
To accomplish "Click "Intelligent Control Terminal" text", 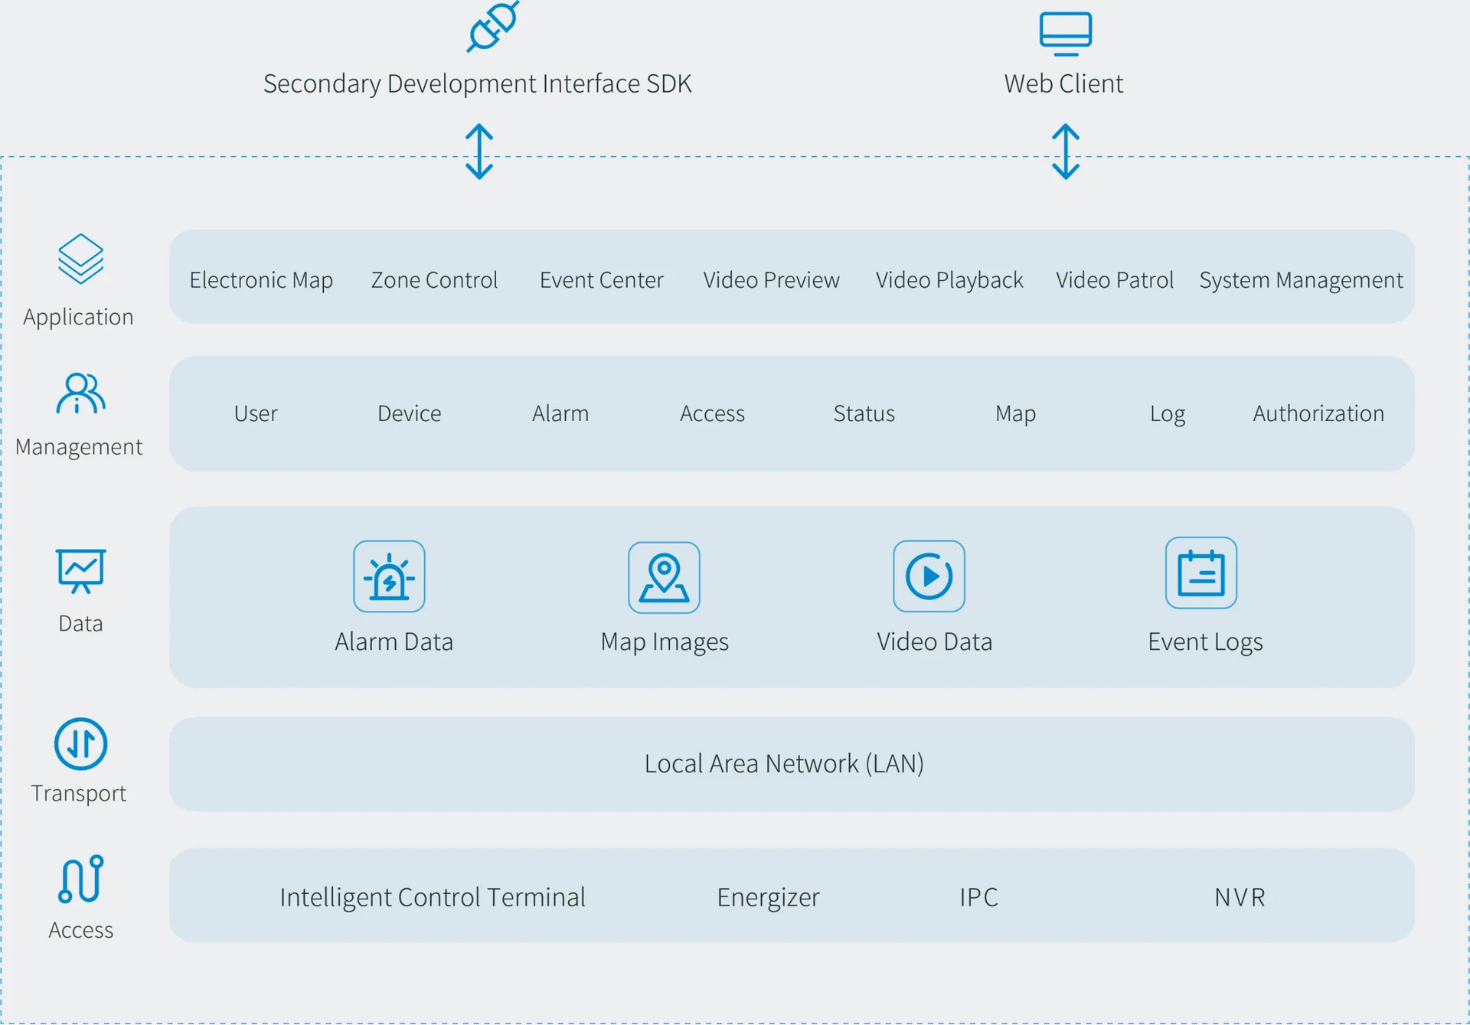I will (433, 897).
